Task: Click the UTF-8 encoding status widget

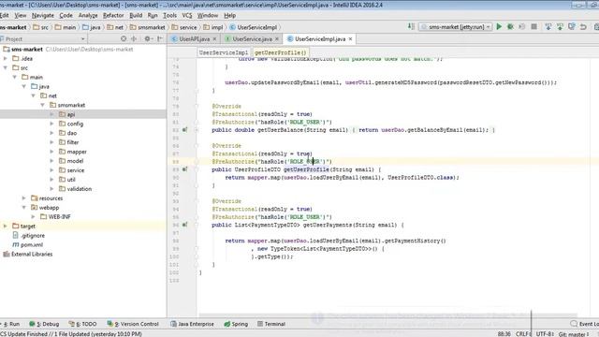Action: [545, 334]
